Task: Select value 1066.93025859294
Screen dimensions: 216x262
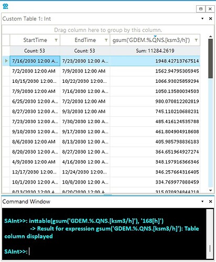Action: click(155, 81)
